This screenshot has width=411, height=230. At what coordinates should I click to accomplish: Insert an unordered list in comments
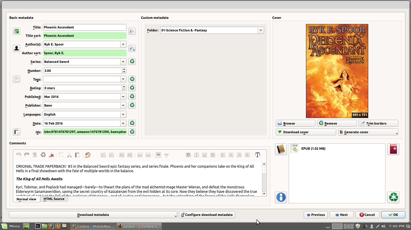111,155
